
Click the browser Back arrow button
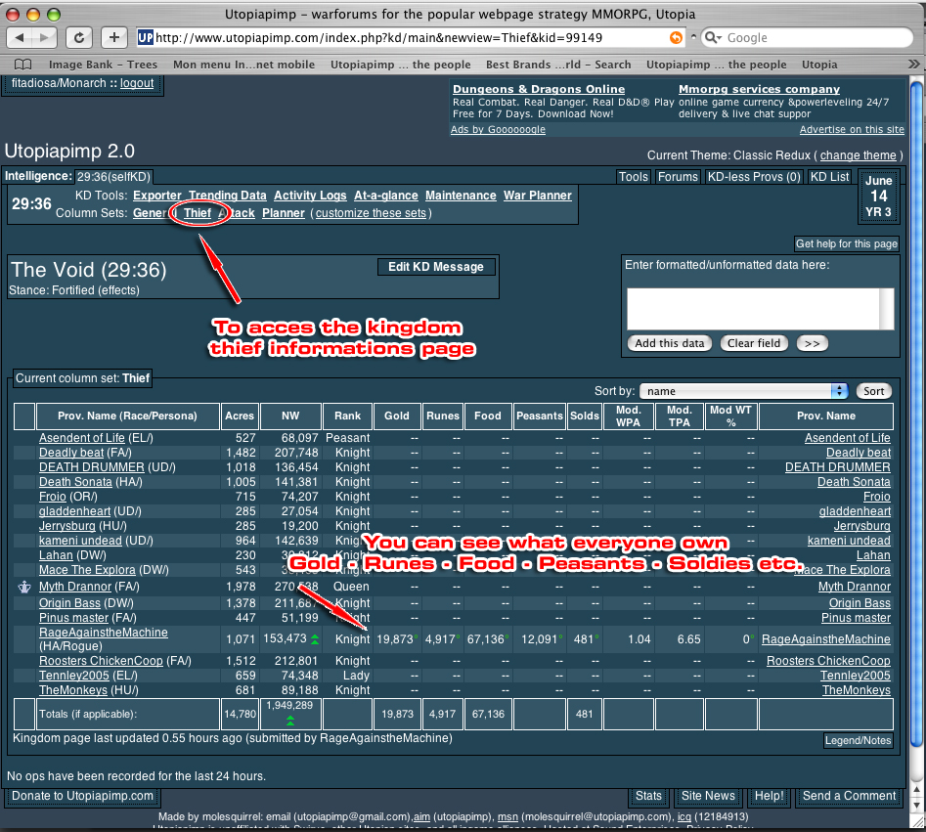pyautogui.click(x=21, y=37)
